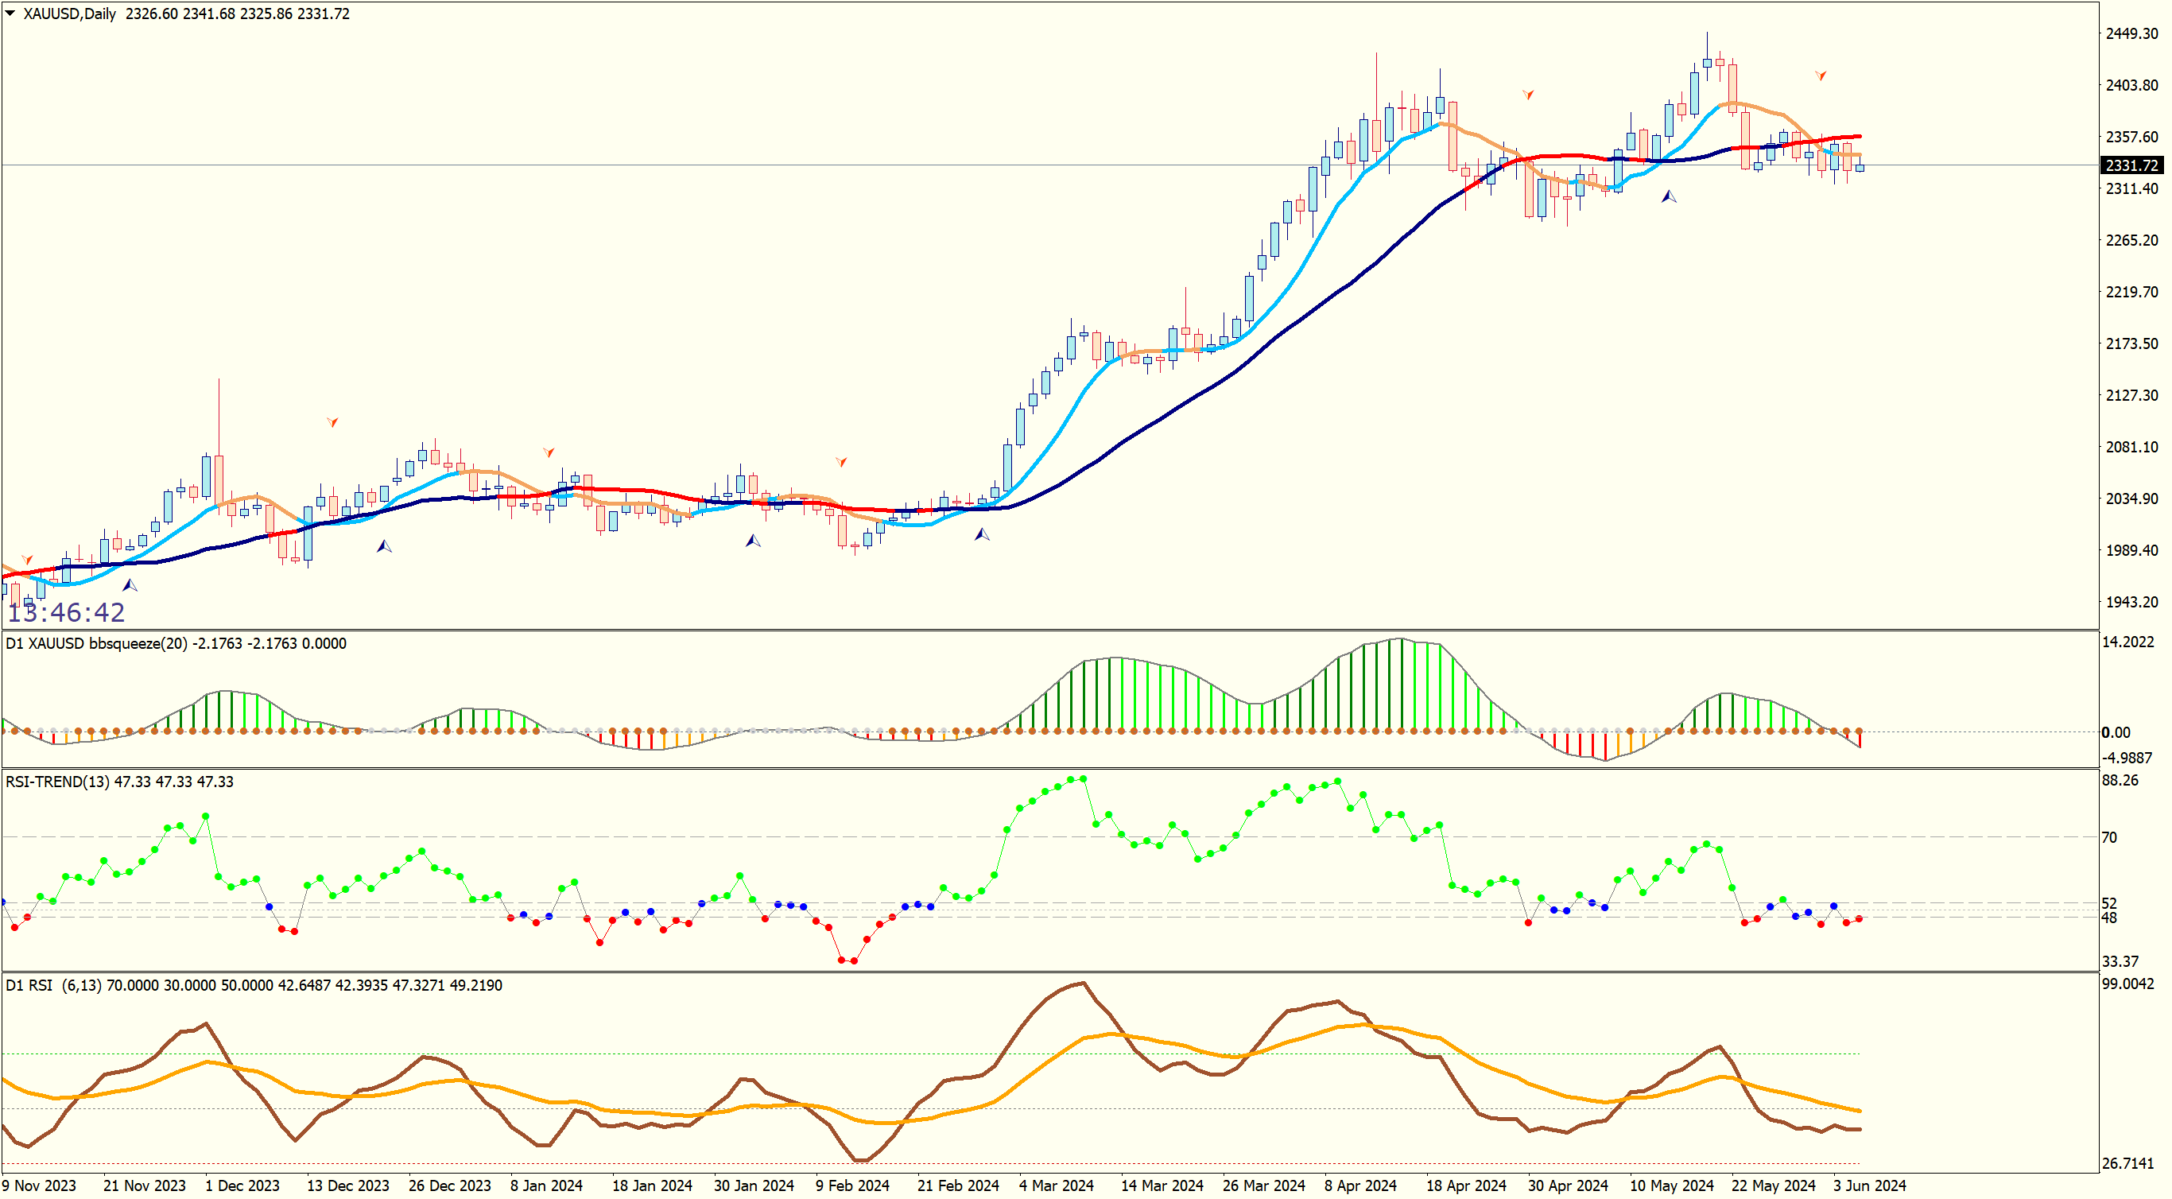Click the blue up arrow near 13 Dec 2023
Screen dimensions: 2172x1199
point(384,546)
